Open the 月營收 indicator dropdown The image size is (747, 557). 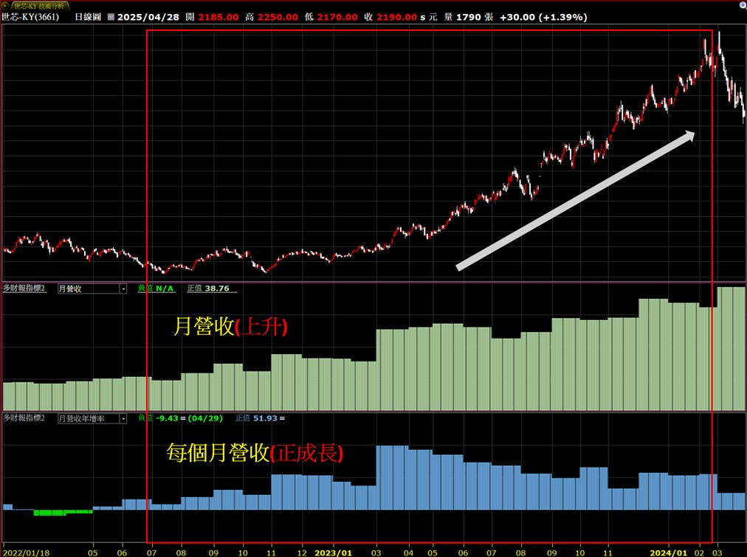tap(123, 288)
